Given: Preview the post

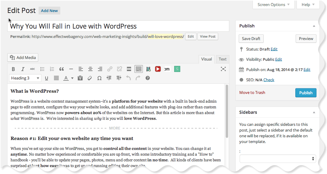Looking at the screenshot, I should (306, 39).
